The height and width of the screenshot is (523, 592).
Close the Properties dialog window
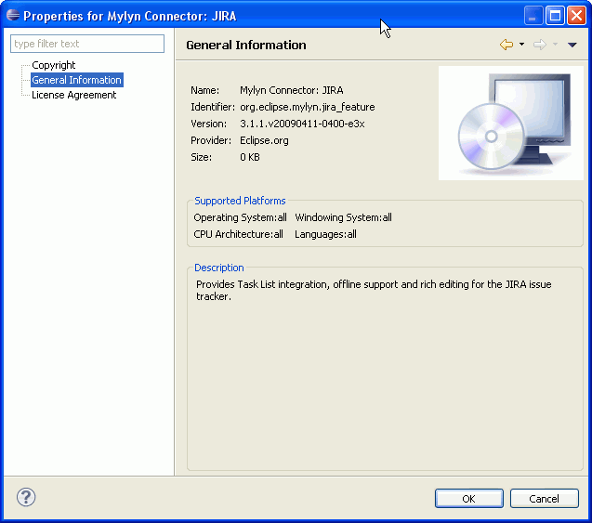[x=576, y=16]
